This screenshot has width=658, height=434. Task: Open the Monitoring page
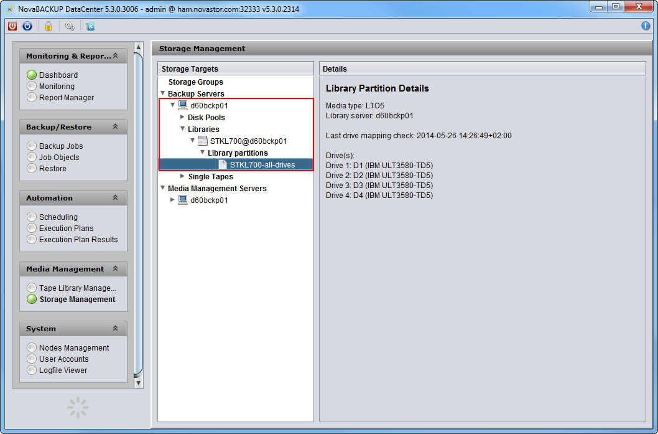tap(57, 87)
